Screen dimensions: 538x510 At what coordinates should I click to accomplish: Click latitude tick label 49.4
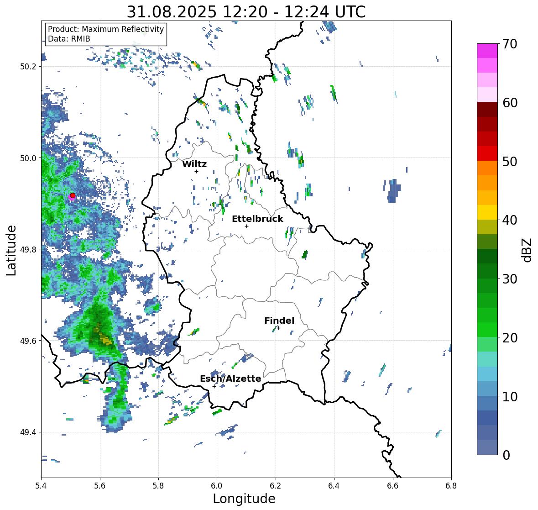click(x=28, y=432)
